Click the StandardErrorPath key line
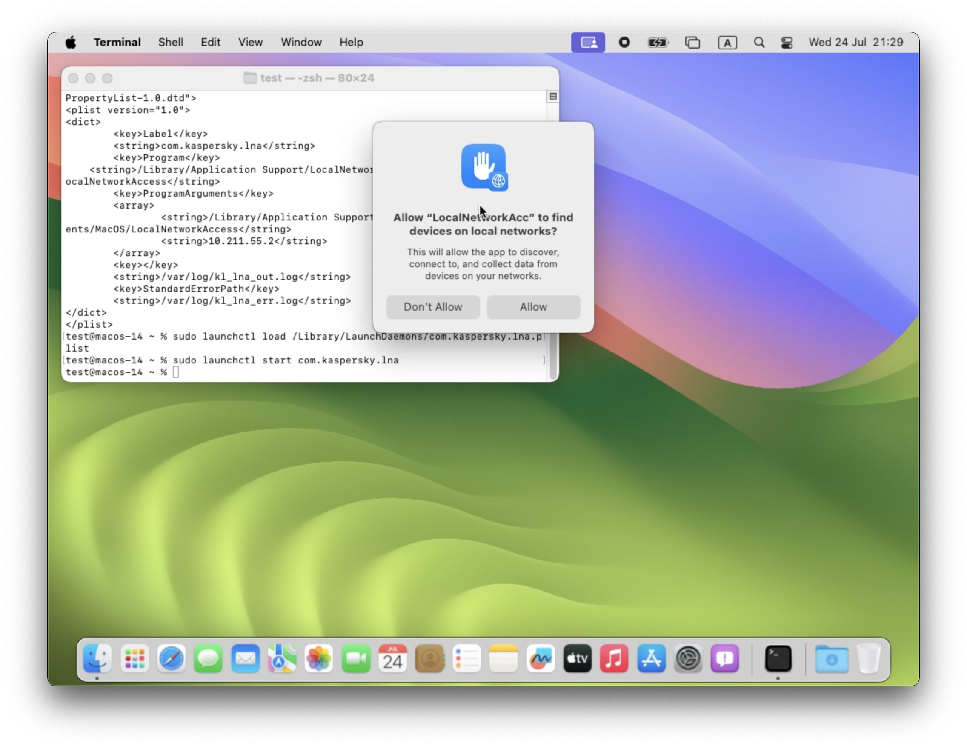This screenshot has width=967, height=749. point(197,289)
